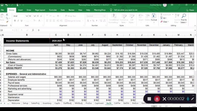Click the Font Color A icon
Viewport: 197px width, 111px height.
click(39, 21)
